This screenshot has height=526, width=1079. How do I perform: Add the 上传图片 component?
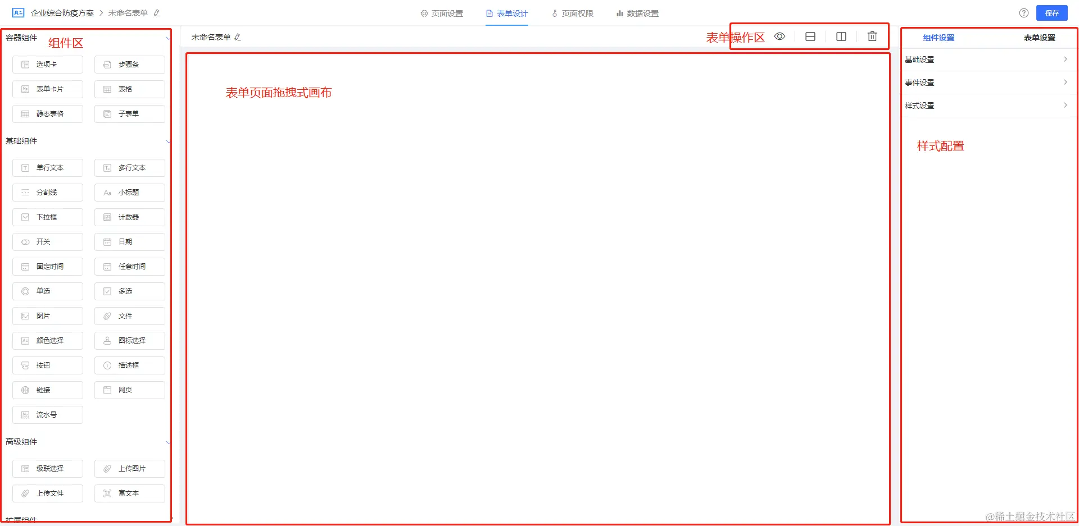pos(130,469)
